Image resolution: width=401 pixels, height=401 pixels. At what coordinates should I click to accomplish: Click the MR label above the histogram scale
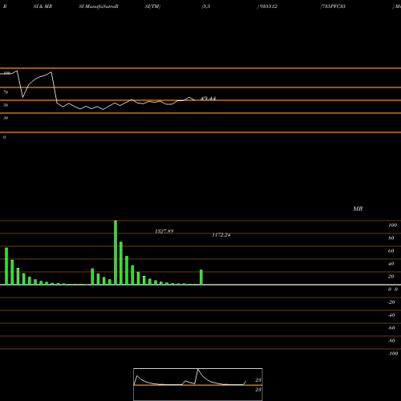[358, 209]
